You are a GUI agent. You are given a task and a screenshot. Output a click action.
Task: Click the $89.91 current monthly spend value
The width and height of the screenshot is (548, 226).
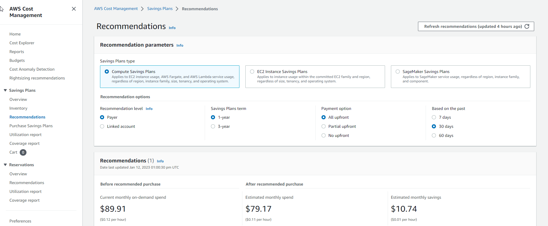coord(113,209)
